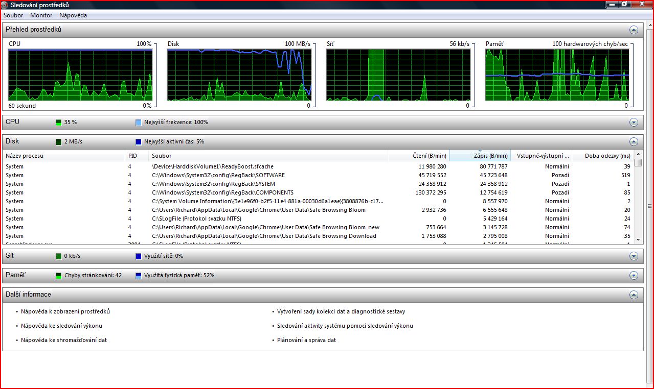Select the Safe Browsing Bloom row
654x389 pixels.
(x=318, y=210)
